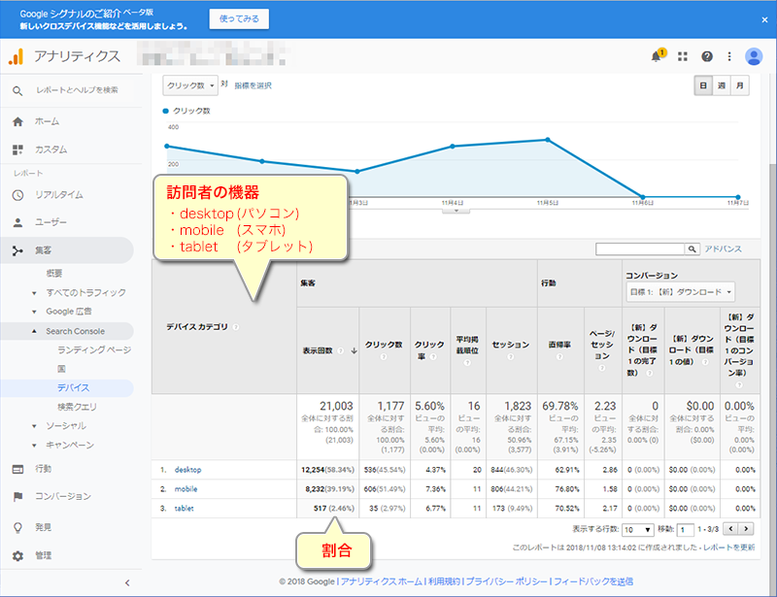Open ランディング ページ report in sidebar
This screenshot has width=777, height=597.
94,349
